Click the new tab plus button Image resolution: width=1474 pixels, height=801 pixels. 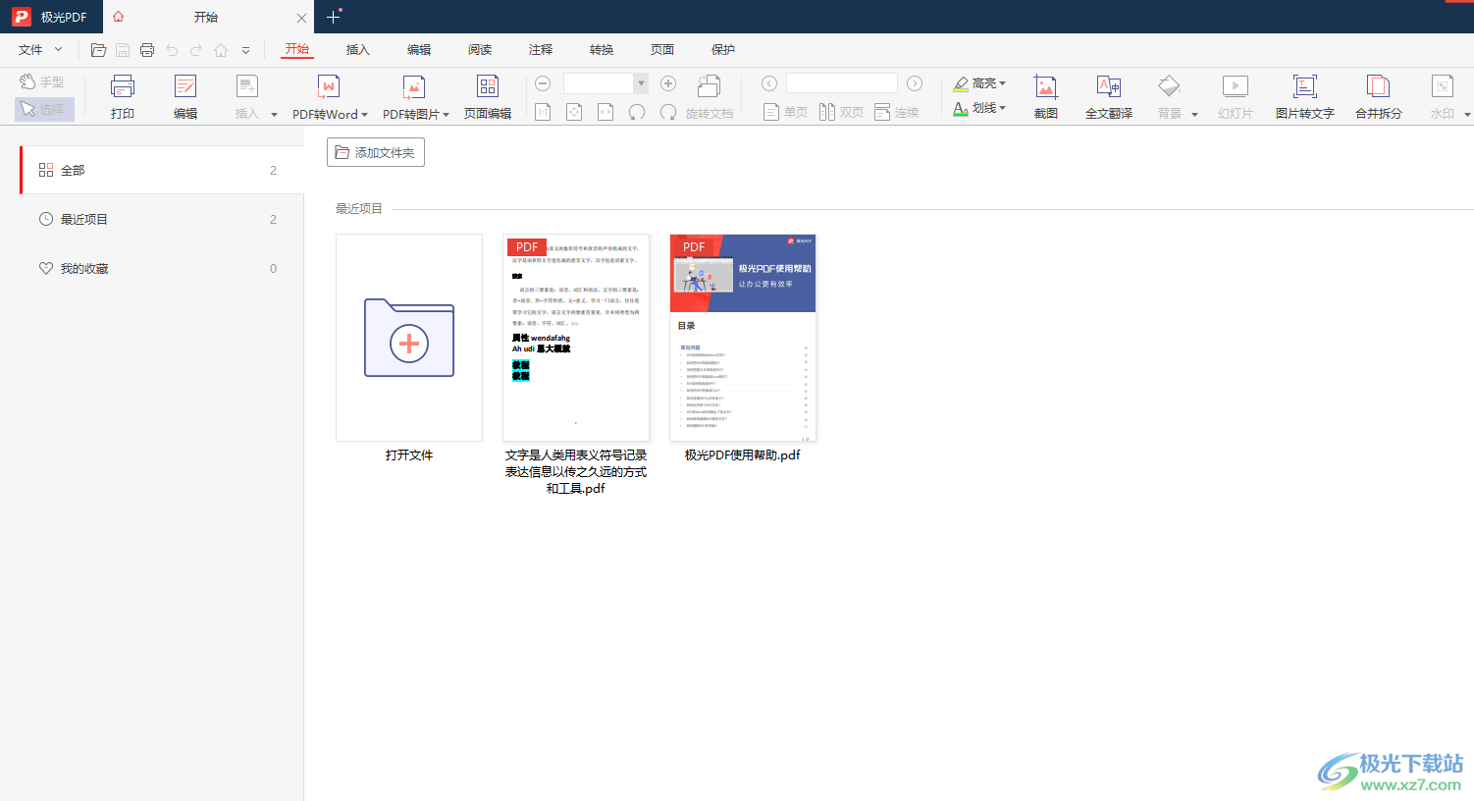[x=333, y=17]
